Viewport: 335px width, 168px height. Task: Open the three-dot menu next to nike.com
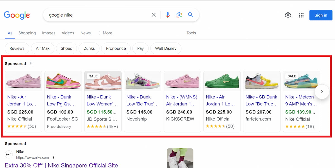tap(54, 158)
